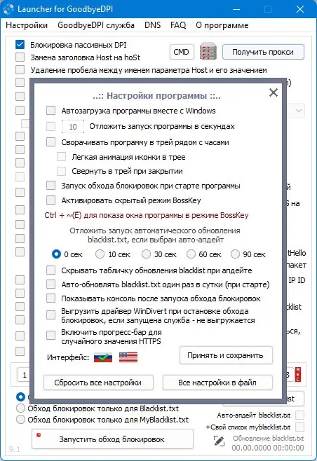Open the Настройки menu
This screenshot has height=461, width=317.
[x=27, y=25]
